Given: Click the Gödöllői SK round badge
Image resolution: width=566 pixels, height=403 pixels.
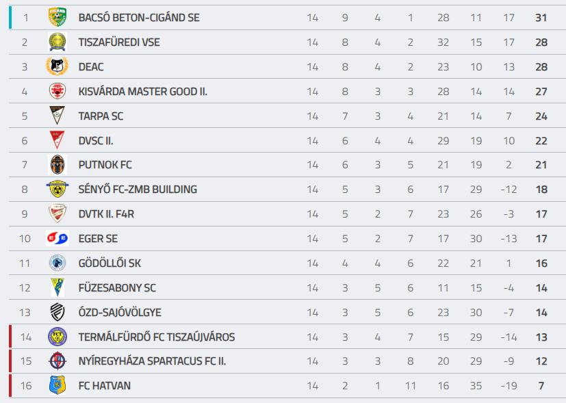Looking at the screenshot, I should [57, 263].
